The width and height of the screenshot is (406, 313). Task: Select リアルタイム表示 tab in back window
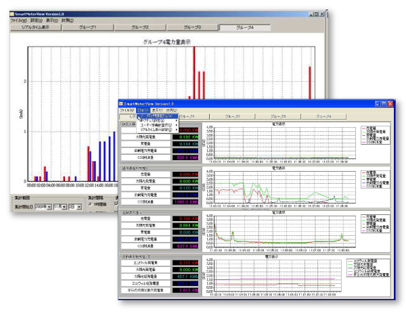(x=35, y=28)
